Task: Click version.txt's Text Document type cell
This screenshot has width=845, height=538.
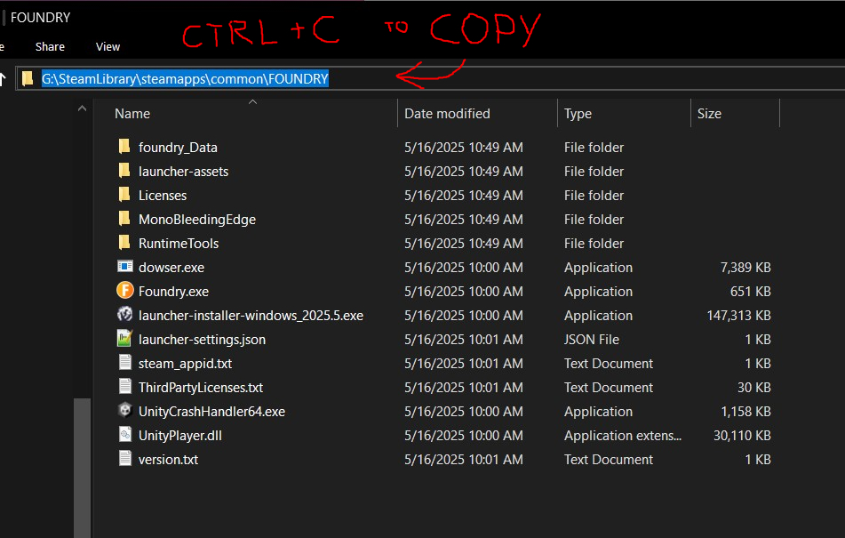Action: pyautogui.click(x=609, y=459)
